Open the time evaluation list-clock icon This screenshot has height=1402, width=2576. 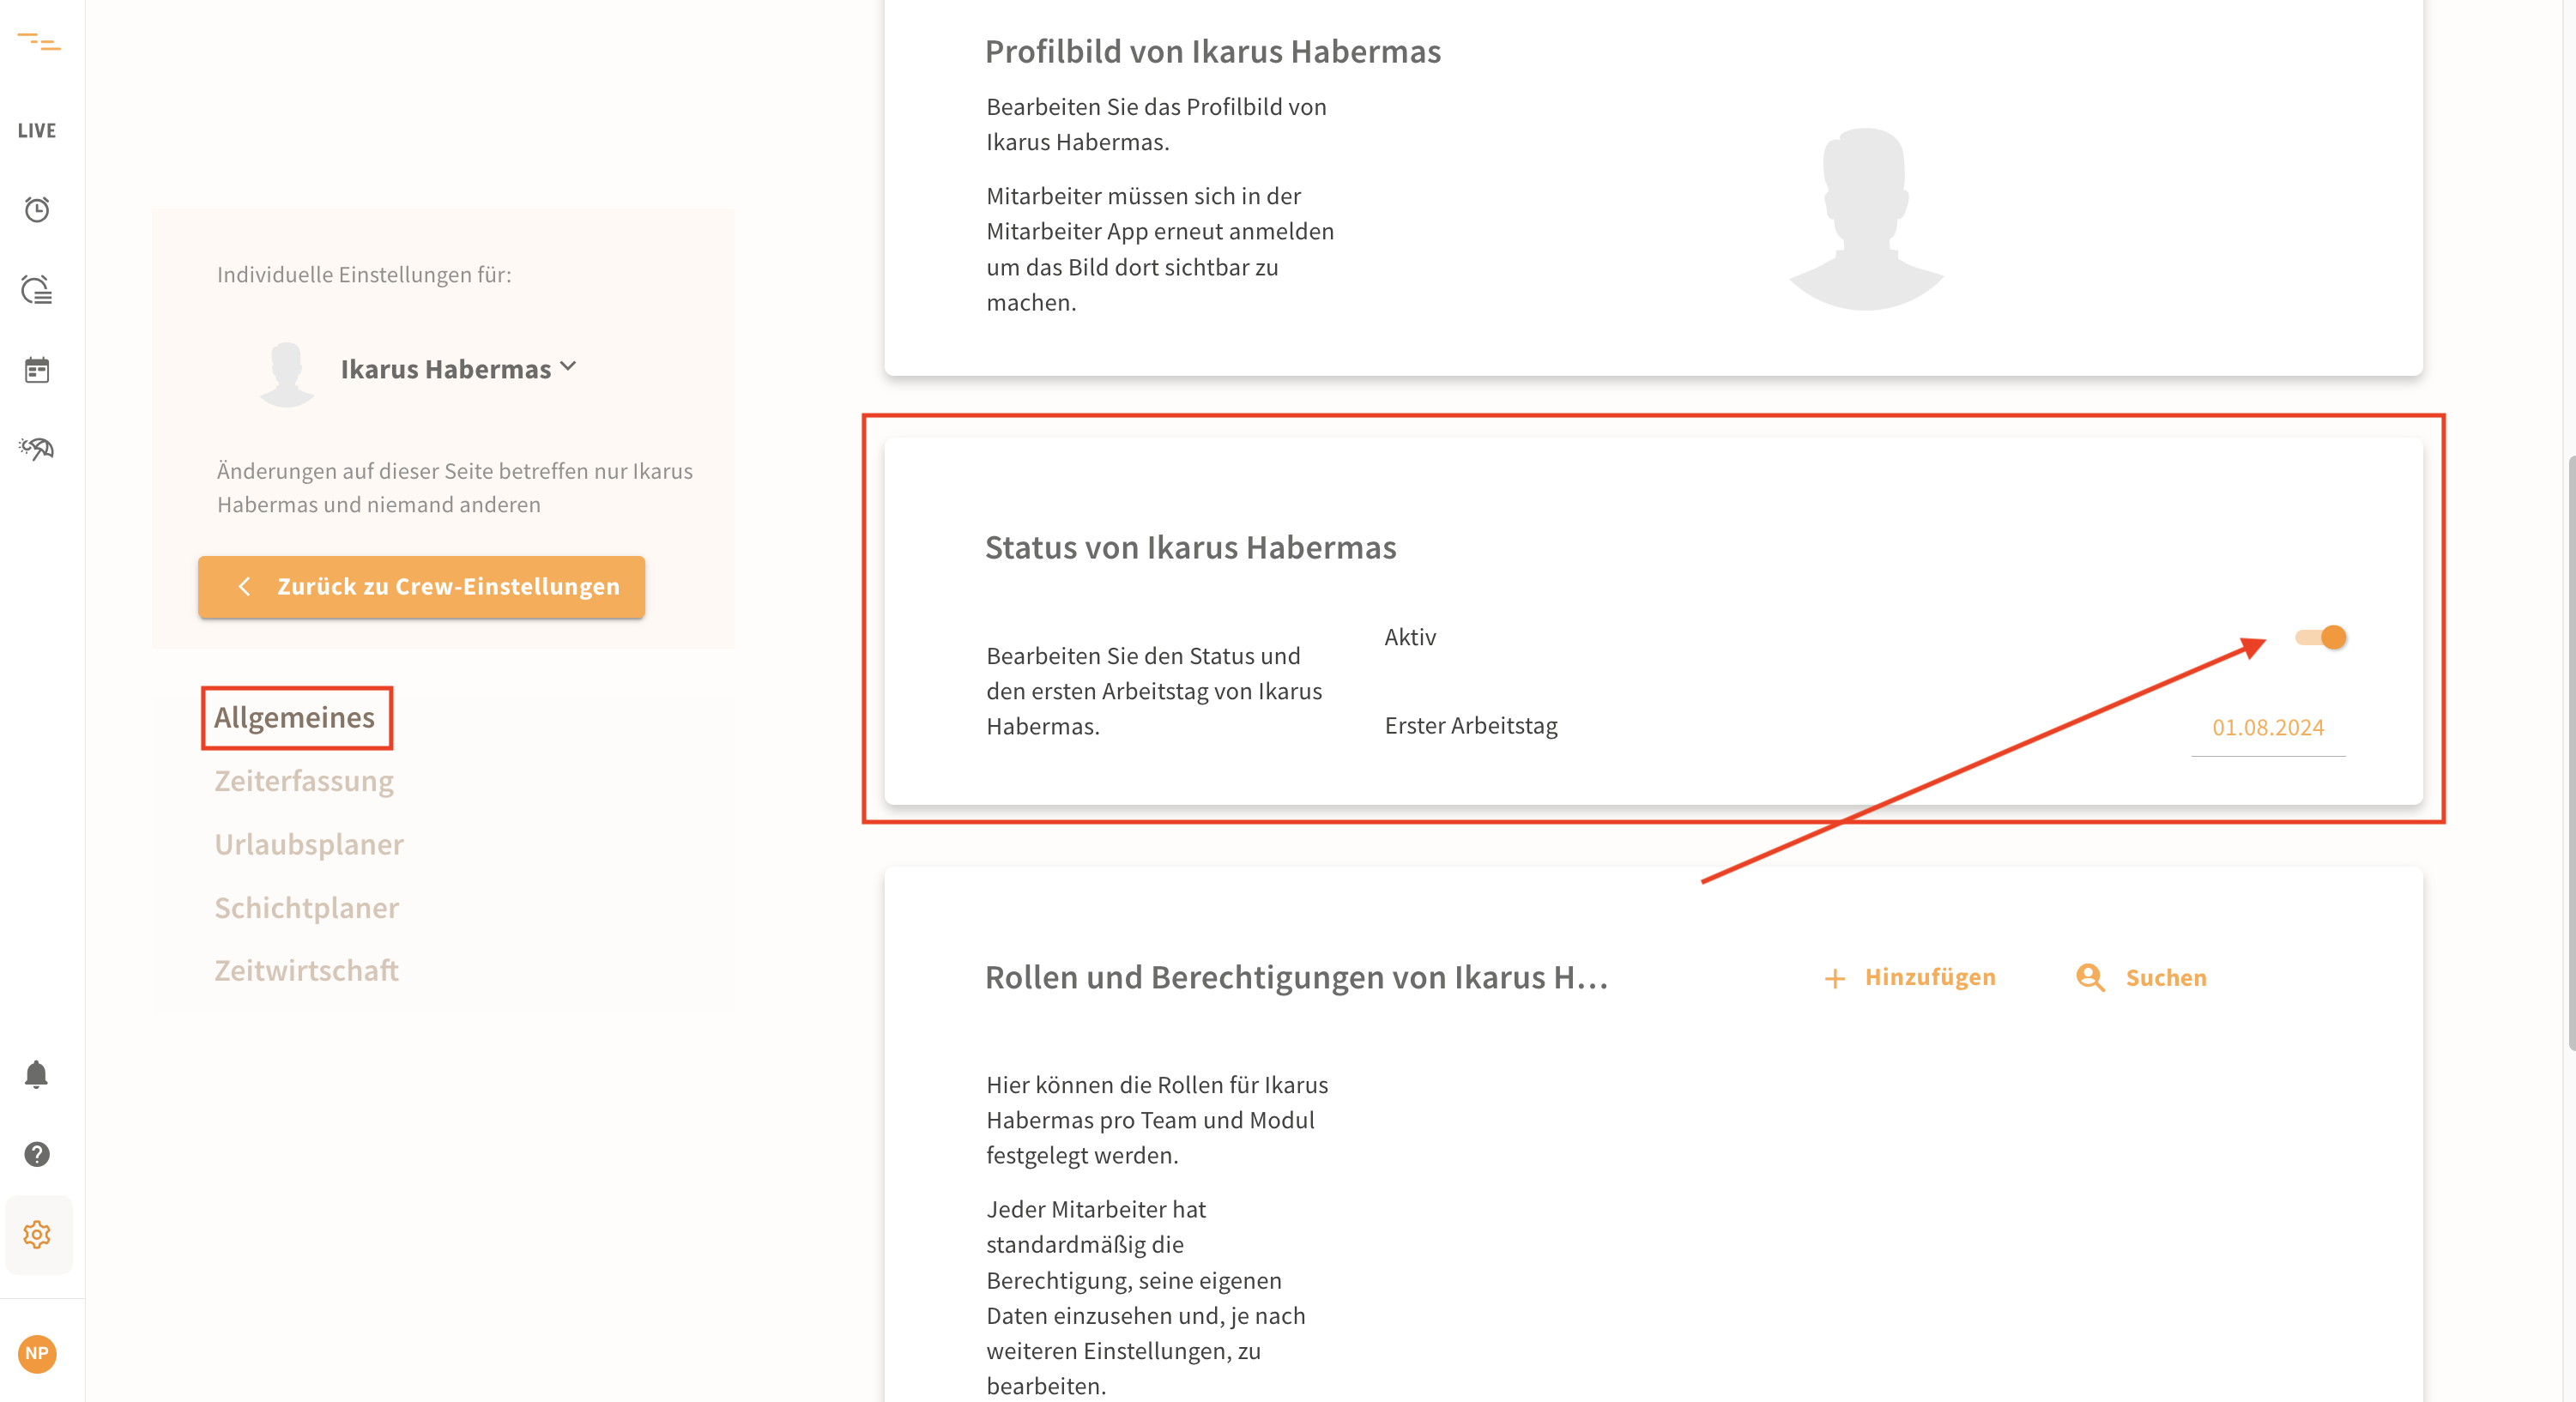[x=37, y=290]
